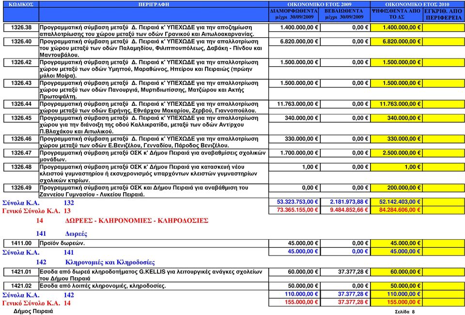Click the 141 Δωρεές subheading
Image resolution: width=465 pixels, height=315 pixels.
coord(62,234)
